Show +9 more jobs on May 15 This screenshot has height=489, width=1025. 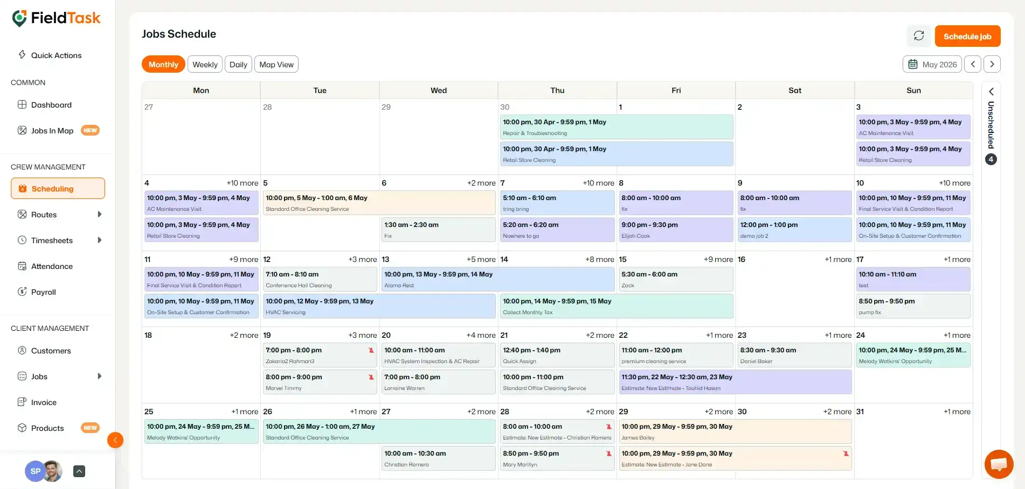(718, 259)
